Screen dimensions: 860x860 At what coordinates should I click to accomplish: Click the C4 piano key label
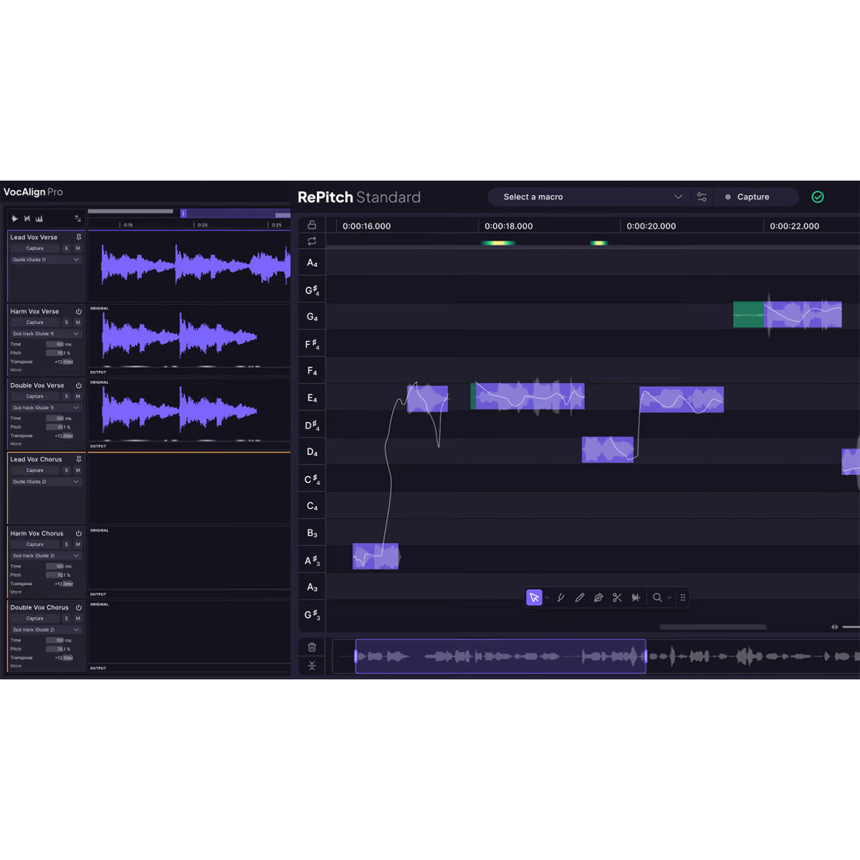tap(312, 506)
